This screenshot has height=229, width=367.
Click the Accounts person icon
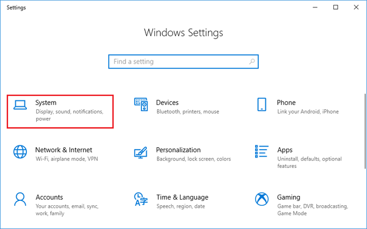tap(20, 199)
